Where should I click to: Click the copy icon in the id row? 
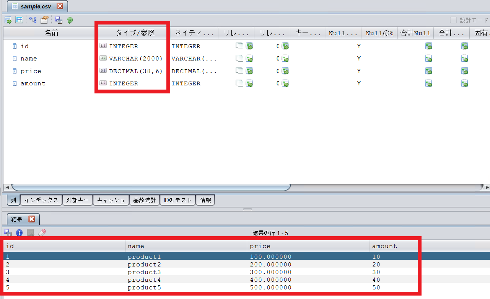(x=239, y=46)
